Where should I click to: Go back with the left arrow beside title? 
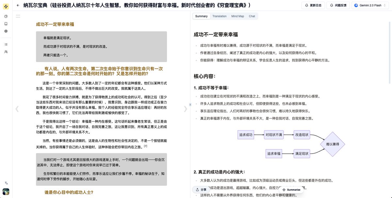click(x=18, y=5)
